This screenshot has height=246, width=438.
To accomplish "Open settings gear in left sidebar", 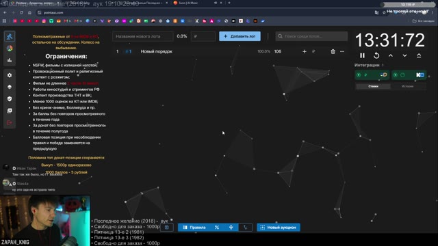I will click(10, 75).
